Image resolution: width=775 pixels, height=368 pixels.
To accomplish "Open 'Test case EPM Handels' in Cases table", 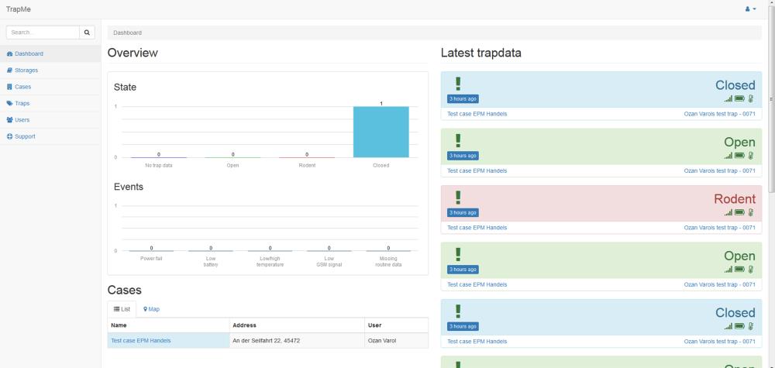I will point(141,341).
